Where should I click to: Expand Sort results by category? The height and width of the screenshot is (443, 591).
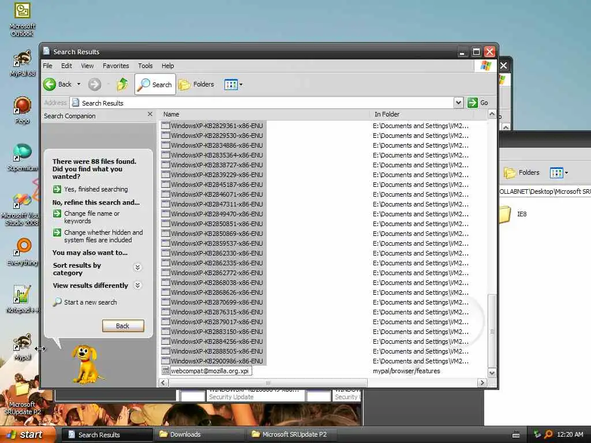click(137, 267)
